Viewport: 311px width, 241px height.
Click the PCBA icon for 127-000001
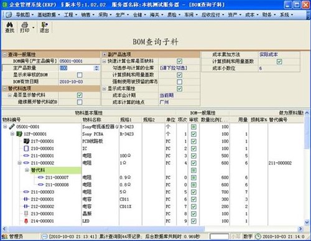pos(19,134)
